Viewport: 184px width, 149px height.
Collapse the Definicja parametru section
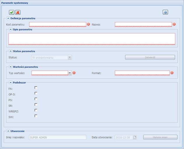(8, 18)
